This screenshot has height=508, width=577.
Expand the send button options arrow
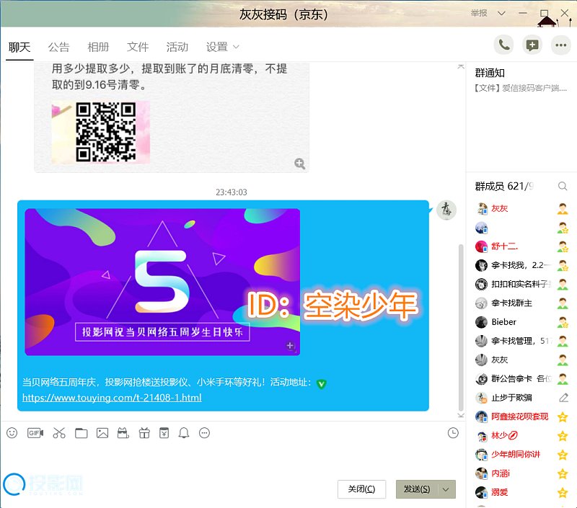446,489
